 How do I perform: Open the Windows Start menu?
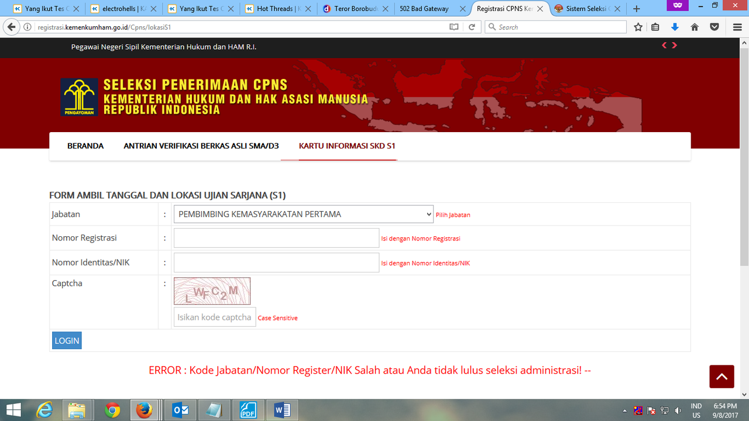tap(13, 410)
